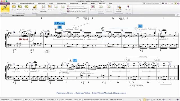180x101 pixels.
Task: Click the P.A.C. cadence label
Action: [x=157, y=60]
